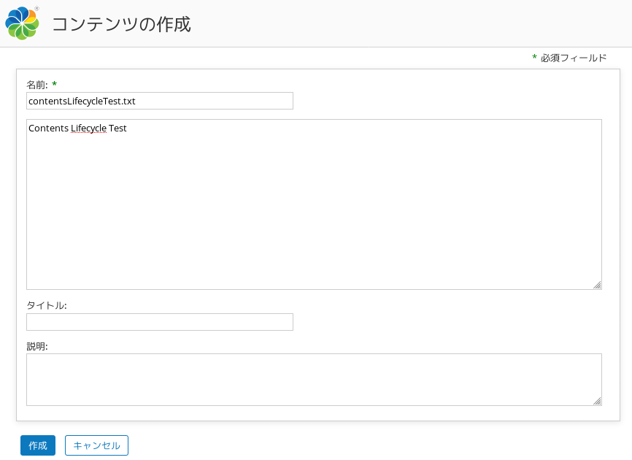Image resolution: width=632 pixels, height=460 pixels.
Task: Click into the empty タイトル input field
Action: click(160, 322)
